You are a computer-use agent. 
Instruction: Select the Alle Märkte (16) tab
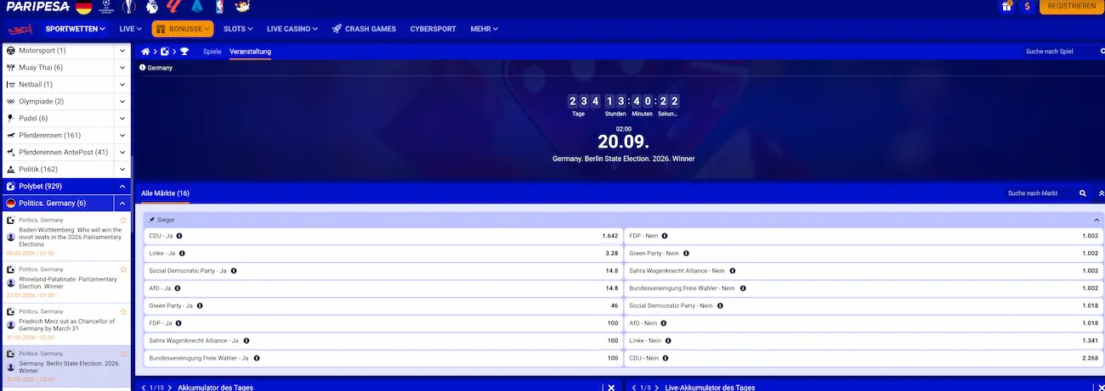point(165,193)
